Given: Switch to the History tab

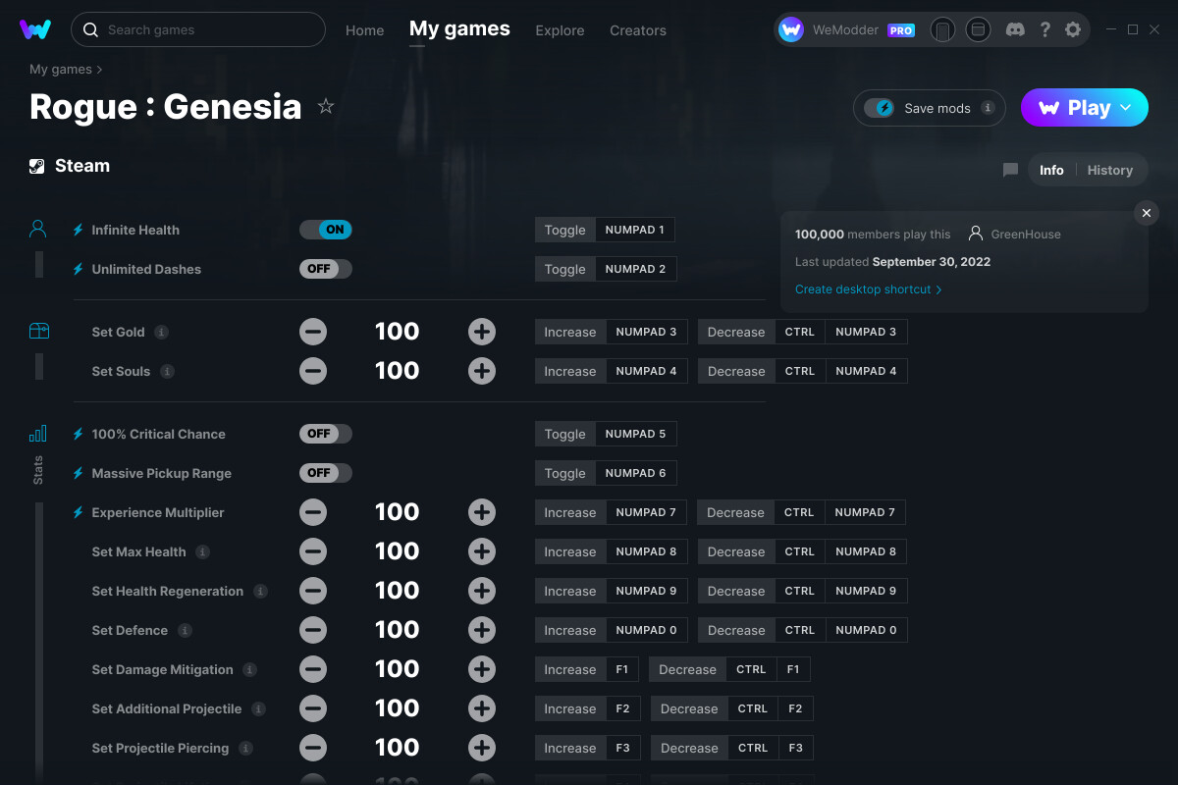Looking at the screenshot, I should [1109, 169].
